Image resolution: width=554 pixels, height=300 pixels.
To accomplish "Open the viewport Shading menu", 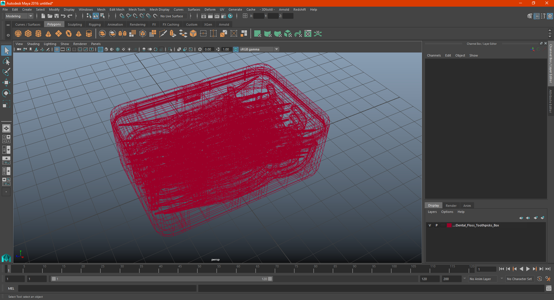I will [x=33, y=44].
